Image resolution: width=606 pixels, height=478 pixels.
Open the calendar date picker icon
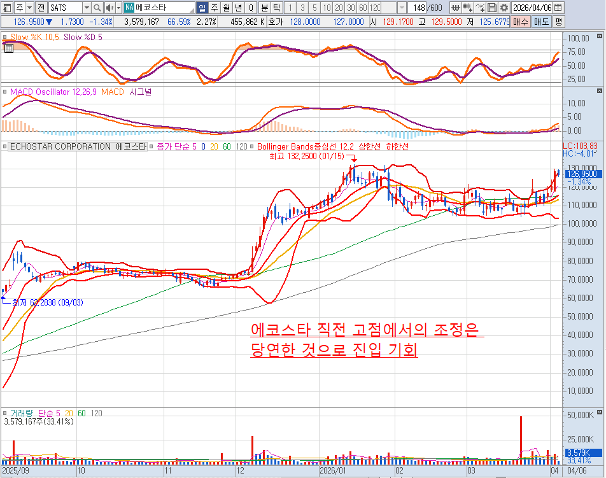tap(558, 8)
